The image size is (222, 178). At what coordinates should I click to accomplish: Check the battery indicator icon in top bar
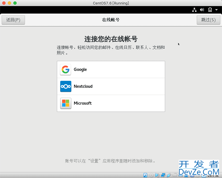210,10
